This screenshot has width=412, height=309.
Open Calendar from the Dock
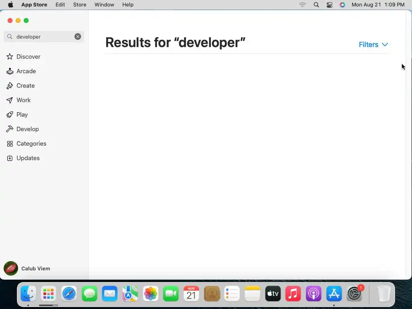[x=191, y=293]
